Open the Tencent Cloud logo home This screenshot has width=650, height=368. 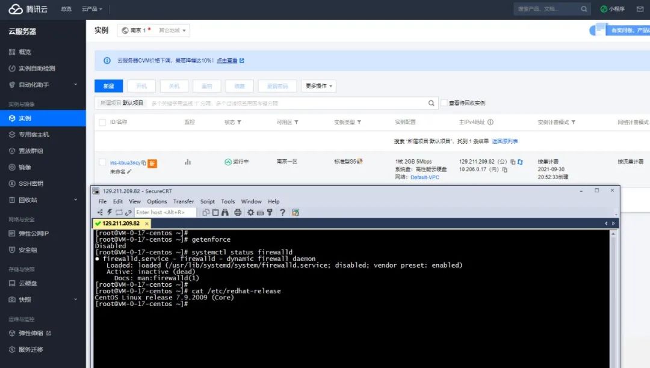(28, 8)
